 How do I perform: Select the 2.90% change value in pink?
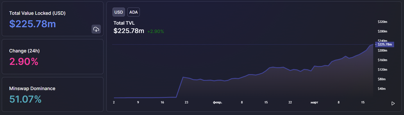(24, 61)
